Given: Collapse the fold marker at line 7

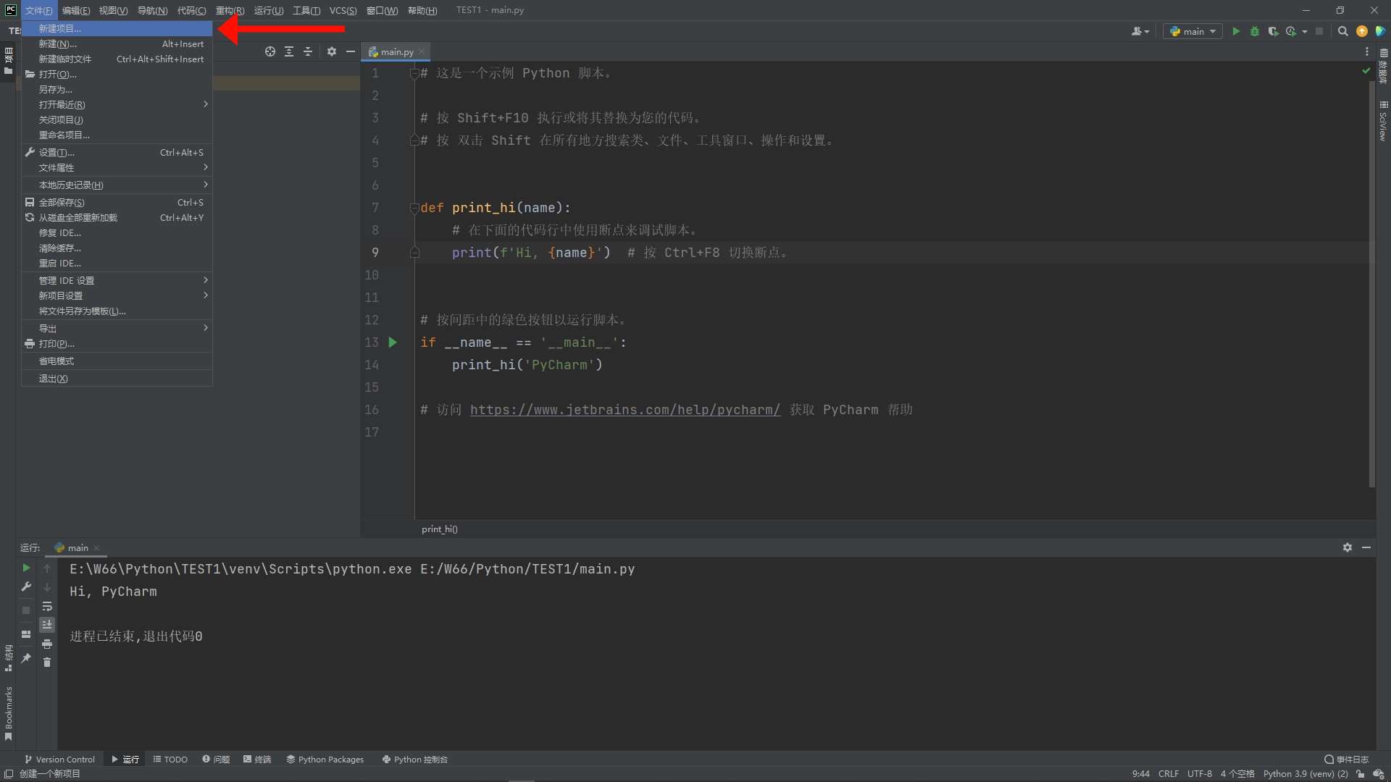Looking at the screenshot, I should [x=414, y=208].
